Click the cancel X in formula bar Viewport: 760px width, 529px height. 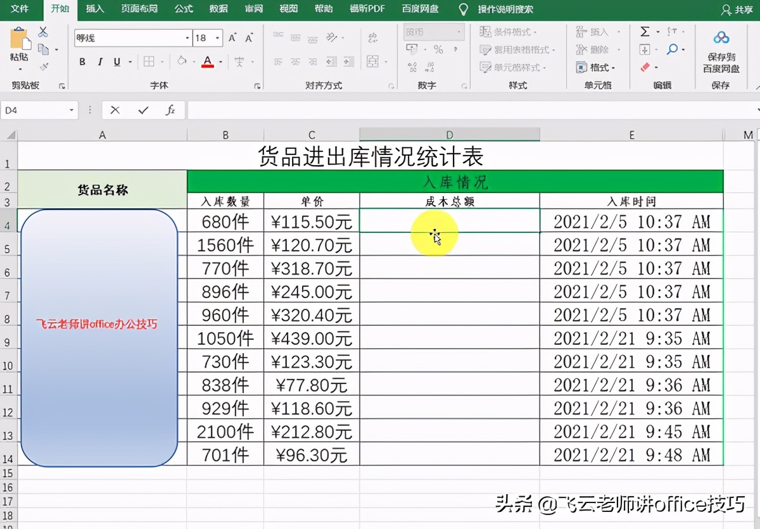pyautogui.click(x=115, y=110)
